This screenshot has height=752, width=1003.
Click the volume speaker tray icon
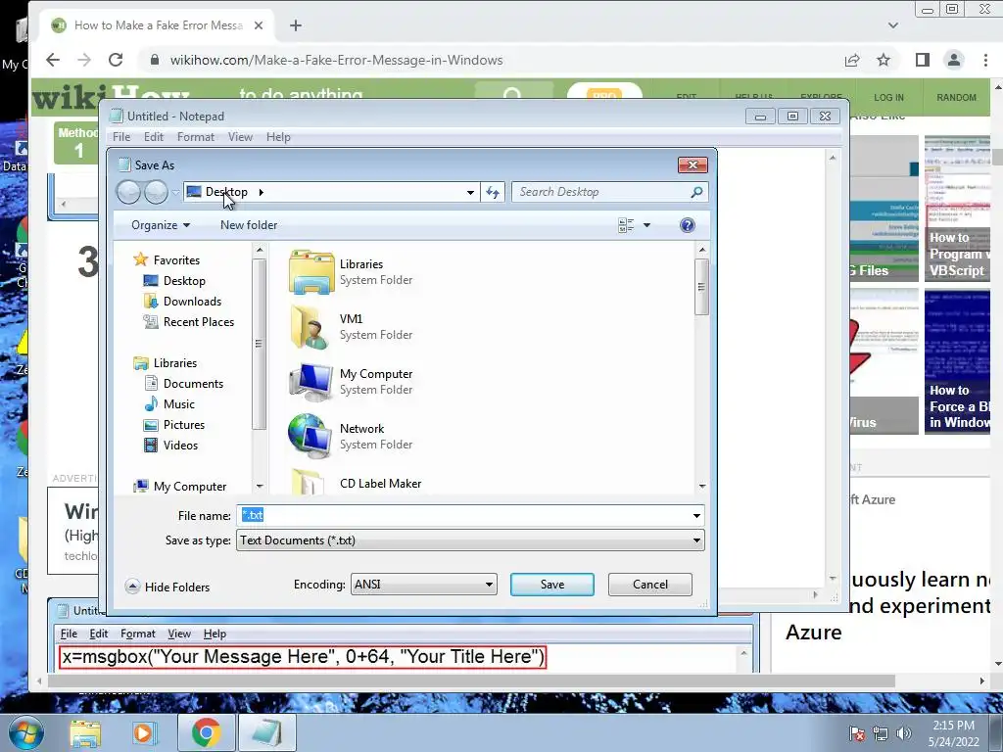tap(904, 733)
